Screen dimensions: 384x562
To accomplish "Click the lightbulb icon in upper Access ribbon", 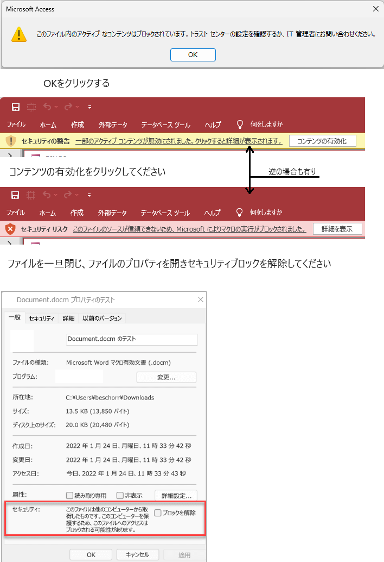I will pos(240,124).
